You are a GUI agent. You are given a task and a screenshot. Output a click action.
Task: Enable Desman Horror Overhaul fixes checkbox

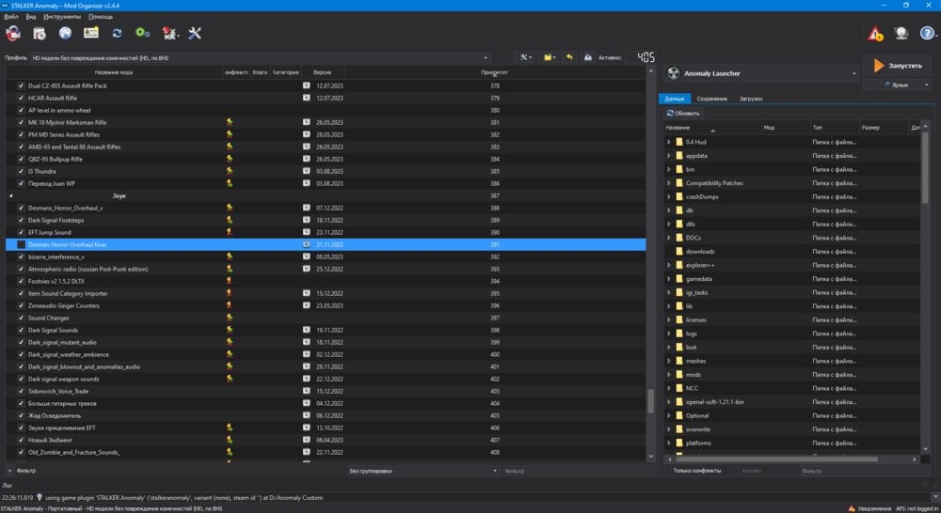click(22, 244)
